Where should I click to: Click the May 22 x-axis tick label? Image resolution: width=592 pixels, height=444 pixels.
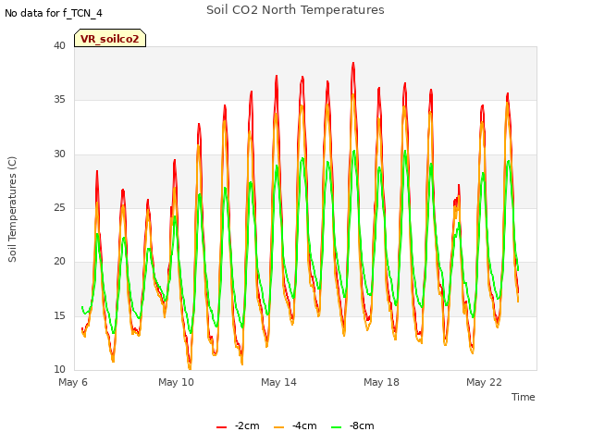[484, 382]
